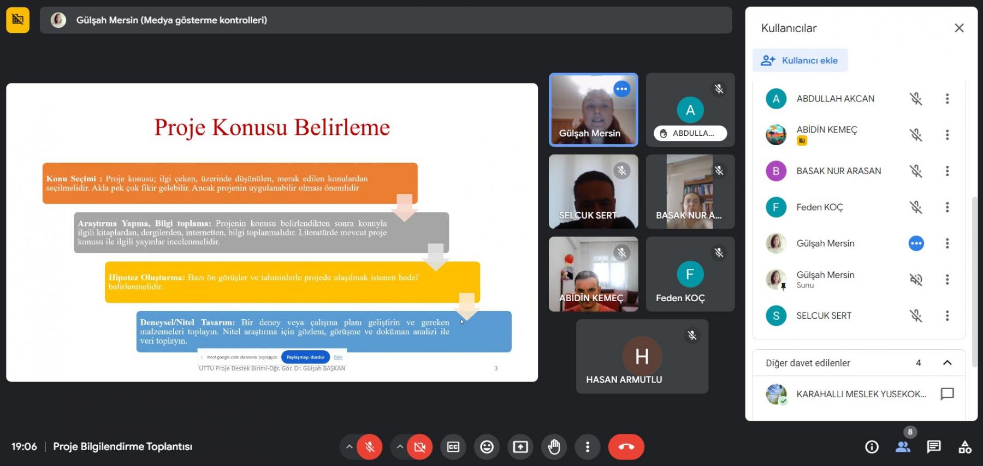The height and width of the screenshot is (466, 983).
Task: Open the present screen share button
Action: point(520,447)
